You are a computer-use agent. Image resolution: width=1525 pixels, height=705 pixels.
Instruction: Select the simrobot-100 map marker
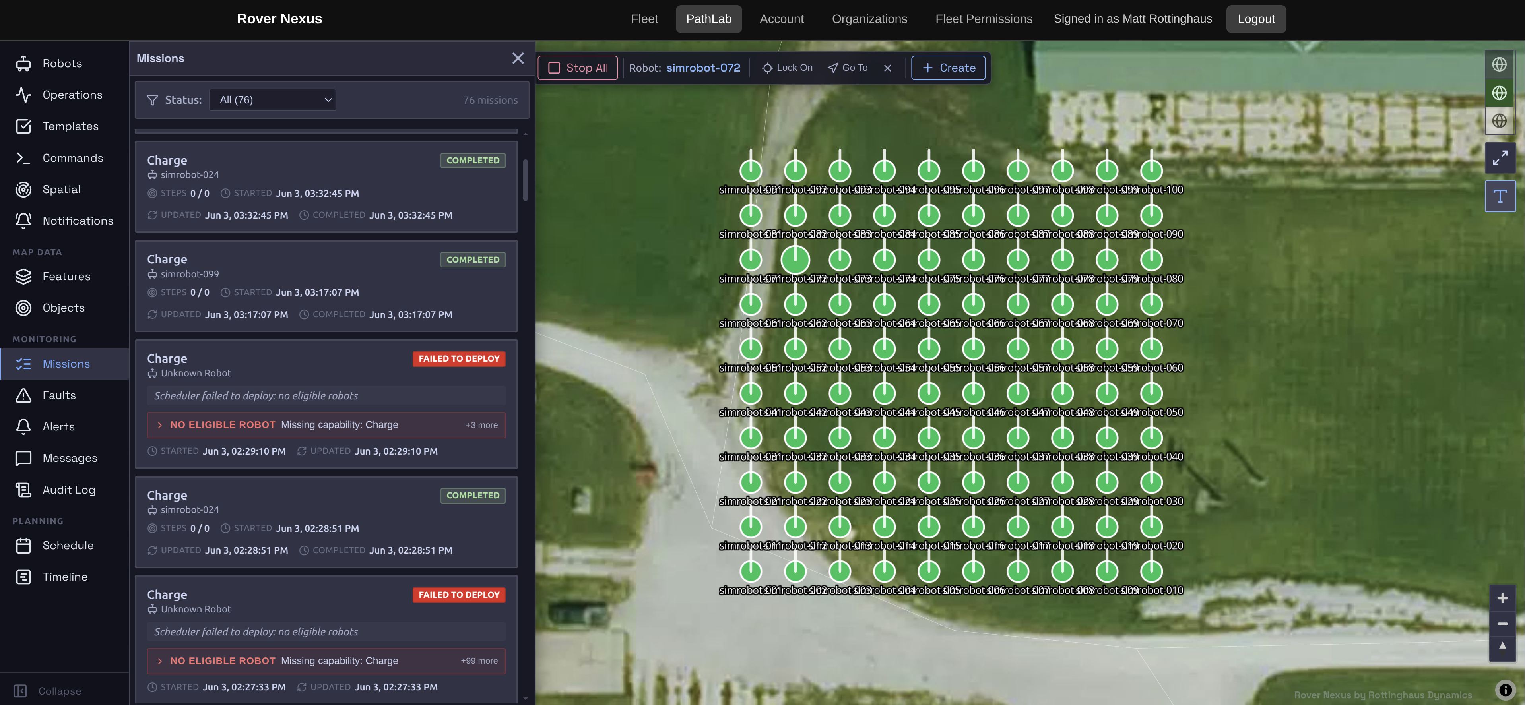point(1151,170)
